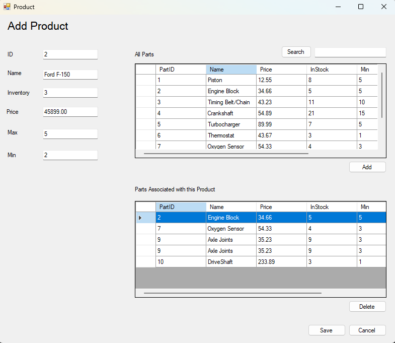Select the Max input field
The width and height of the screenshot is (395, 343).
pos(70,133)
